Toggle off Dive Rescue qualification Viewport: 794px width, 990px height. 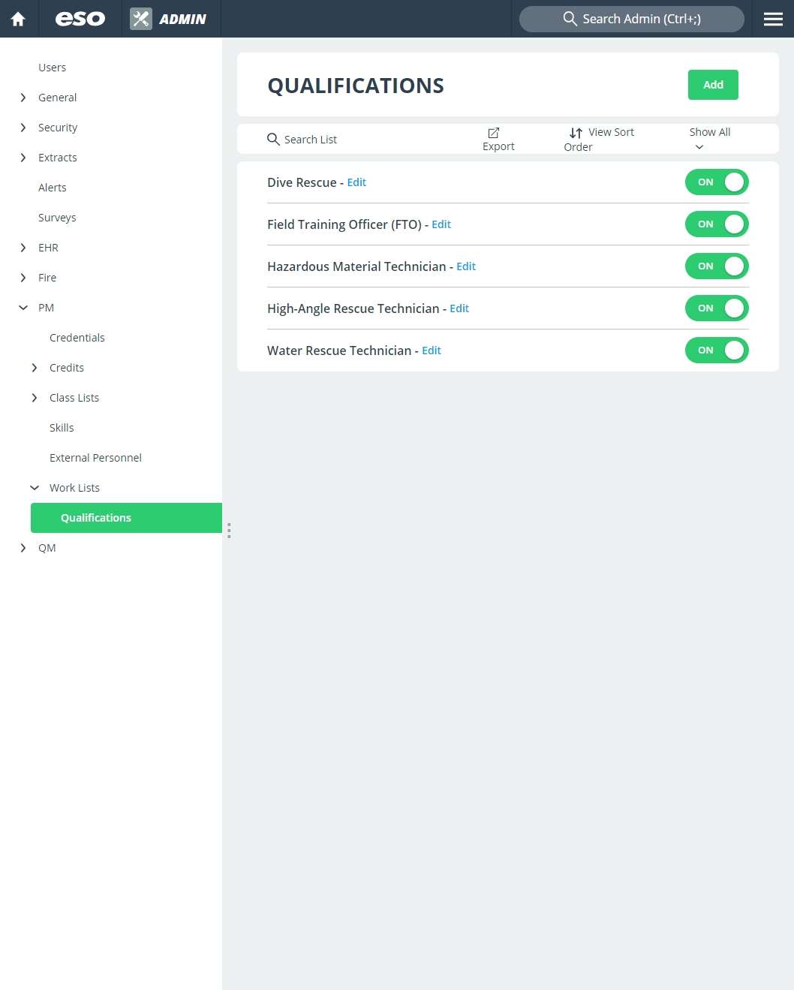click(x=717, y=182)
